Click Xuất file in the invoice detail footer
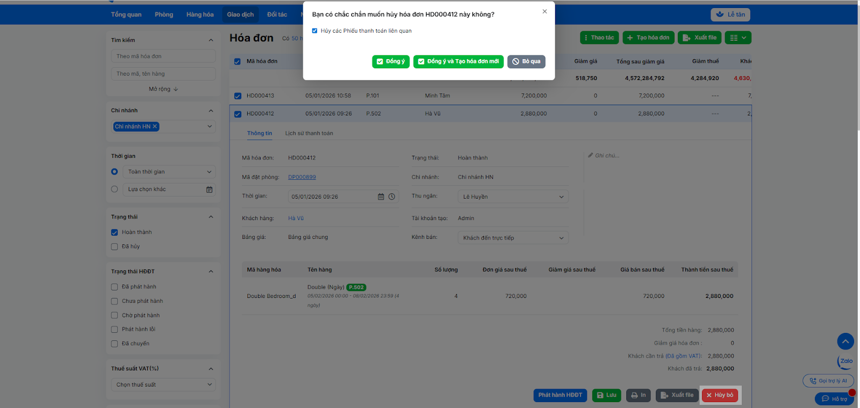The width and height of the screenshot is (860, 408). 677,395
